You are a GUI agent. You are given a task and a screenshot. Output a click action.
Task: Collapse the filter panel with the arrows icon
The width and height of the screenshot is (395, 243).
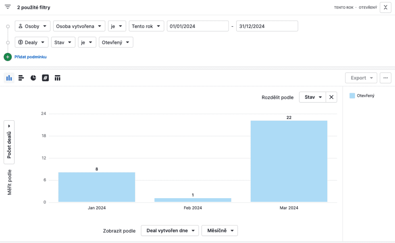point(385,7)
